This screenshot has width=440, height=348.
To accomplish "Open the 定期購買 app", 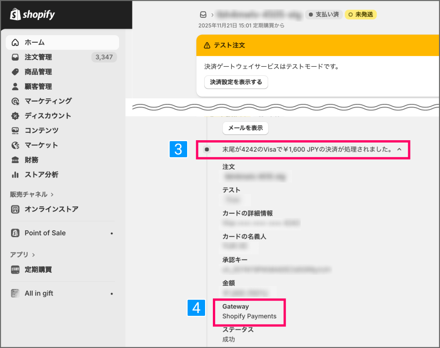I will (38, 270).
